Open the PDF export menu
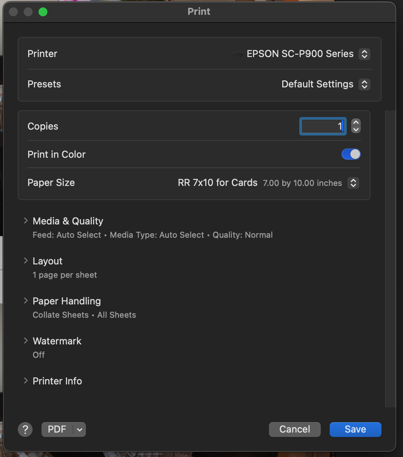Viewport: 403px width, 457px height. pyautogui.click(x=79, y=430)
